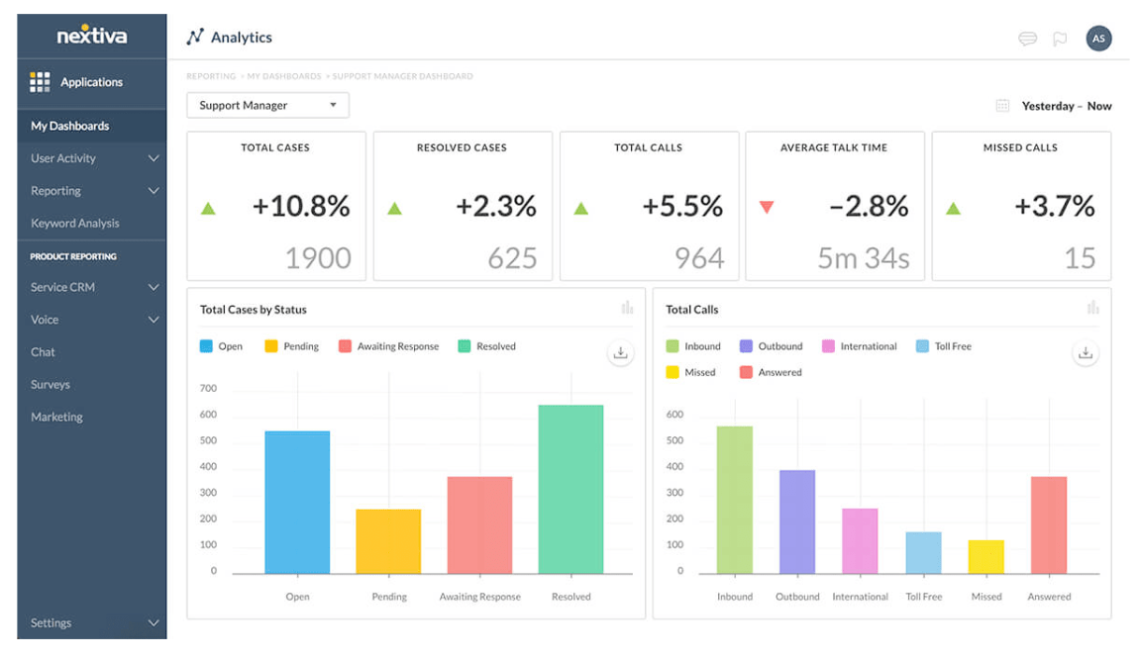Image resolution: width=1139 pixels, height=659 pixels.
Task: Select My Dashboards in the sidebar
Action: (x=70, y=126)
